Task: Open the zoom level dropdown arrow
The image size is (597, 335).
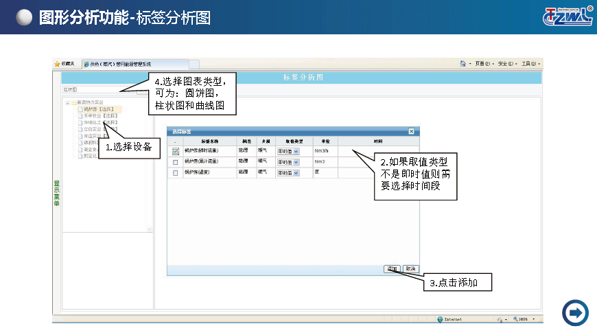Action: 533,319
